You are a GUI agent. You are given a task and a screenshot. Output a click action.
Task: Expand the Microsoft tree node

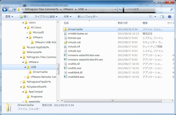[x=27, y=33]
